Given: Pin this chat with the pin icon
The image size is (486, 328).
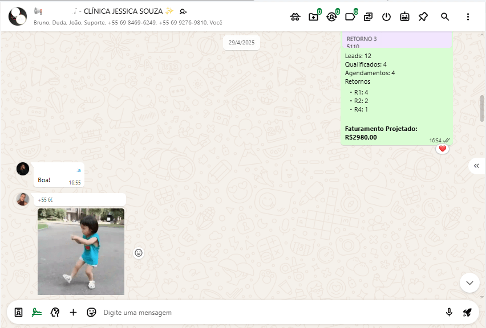Looking at the screenshot, I should pyautogui.click(x=423, y=17).
